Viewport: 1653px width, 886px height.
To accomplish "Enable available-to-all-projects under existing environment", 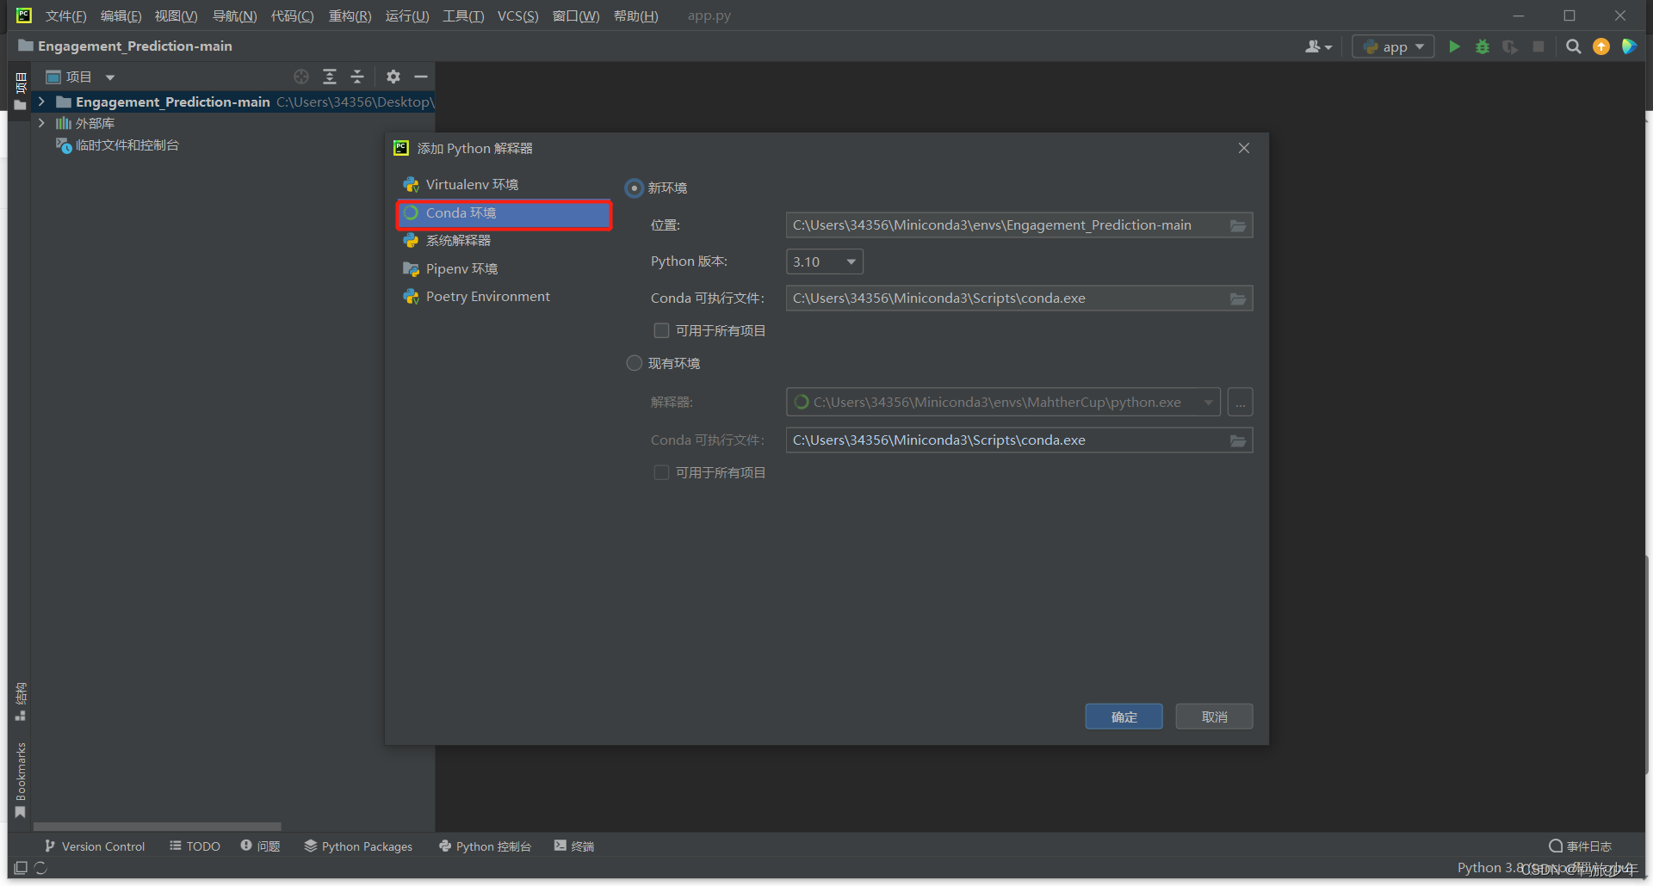I will [661, 472].
